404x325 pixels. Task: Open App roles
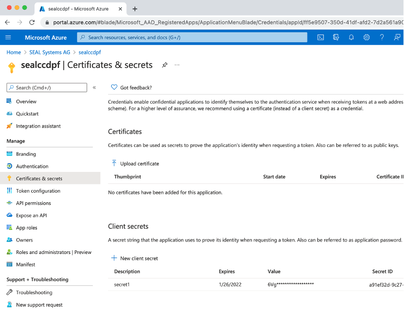[x=27, y=228]
